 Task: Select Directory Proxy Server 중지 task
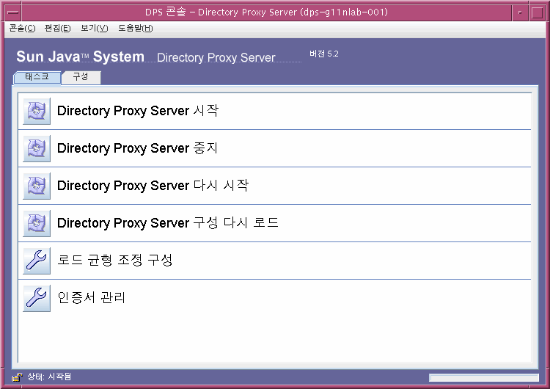[275, 148]
